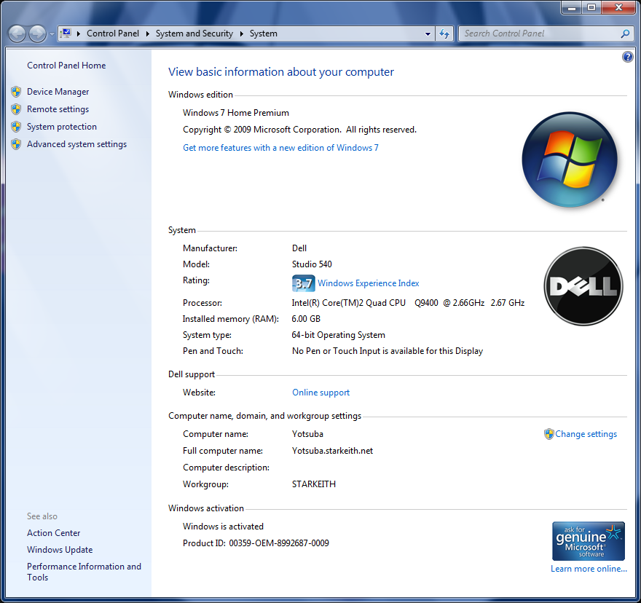Expand the arrow after System and Security
641x603 pixels.
242,34
